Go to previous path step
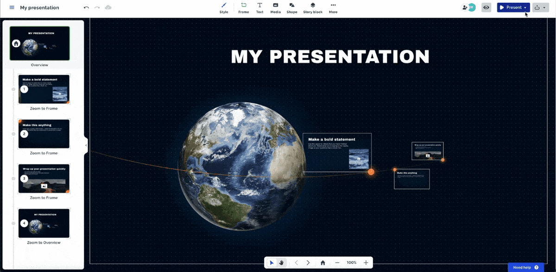 pyautogui.click(x=297, y=263)
